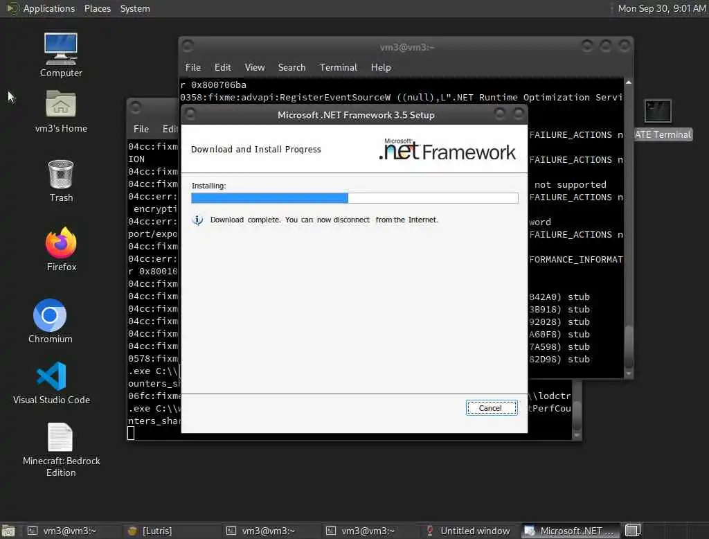Click the '82D98) stub' terminal line
The height and width of the screenshot is (539, 709).
click(559, 360)
